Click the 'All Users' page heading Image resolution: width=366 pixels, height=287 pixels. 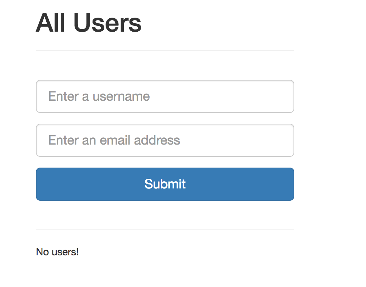[89, 23]
